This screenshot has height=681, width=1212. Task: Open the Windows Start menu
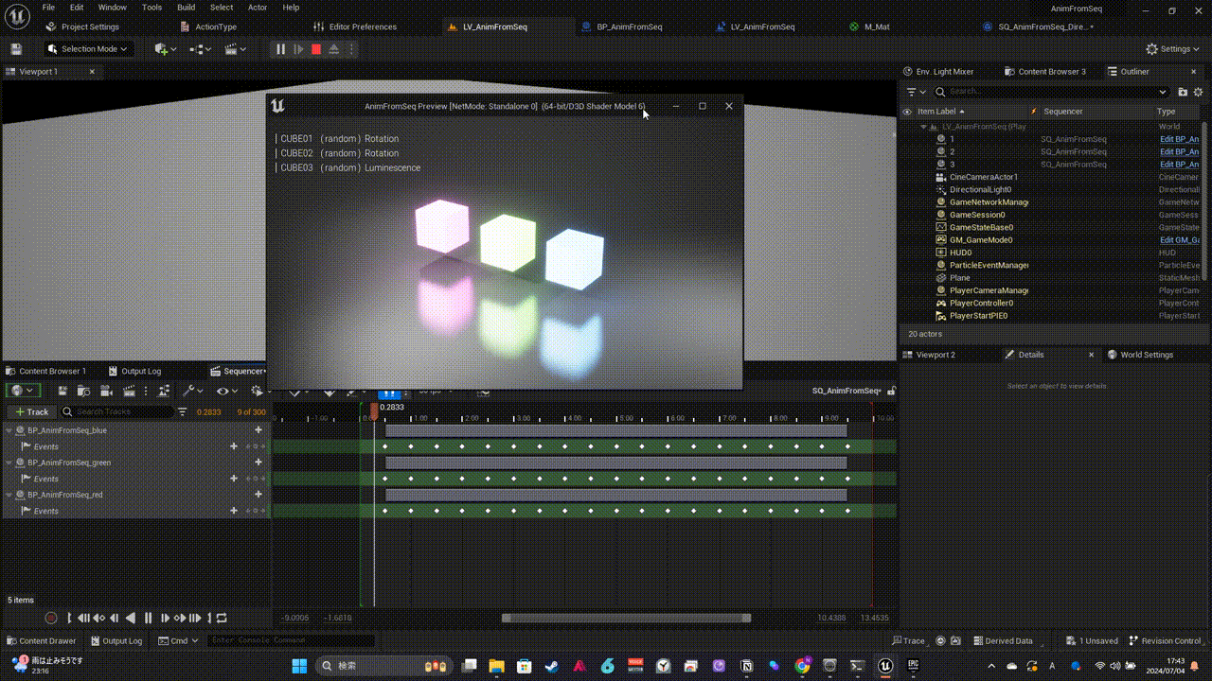point(299,666)
